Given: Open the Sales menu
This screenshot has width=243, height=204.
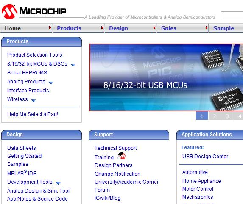Looking at the screenshot, I should click(x=182, y=28).
